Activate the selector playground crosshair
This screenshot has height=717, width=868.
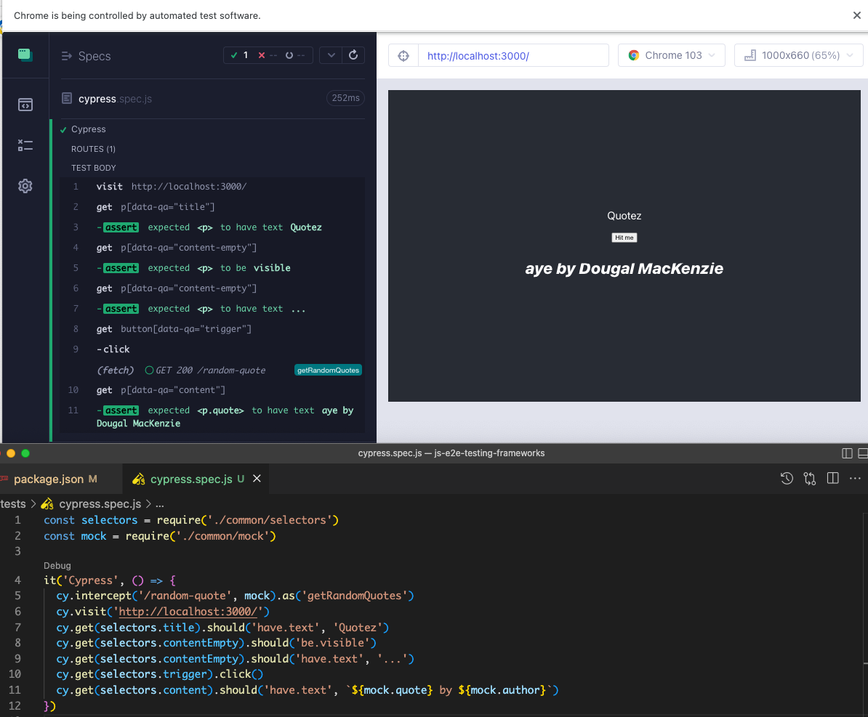404,55
